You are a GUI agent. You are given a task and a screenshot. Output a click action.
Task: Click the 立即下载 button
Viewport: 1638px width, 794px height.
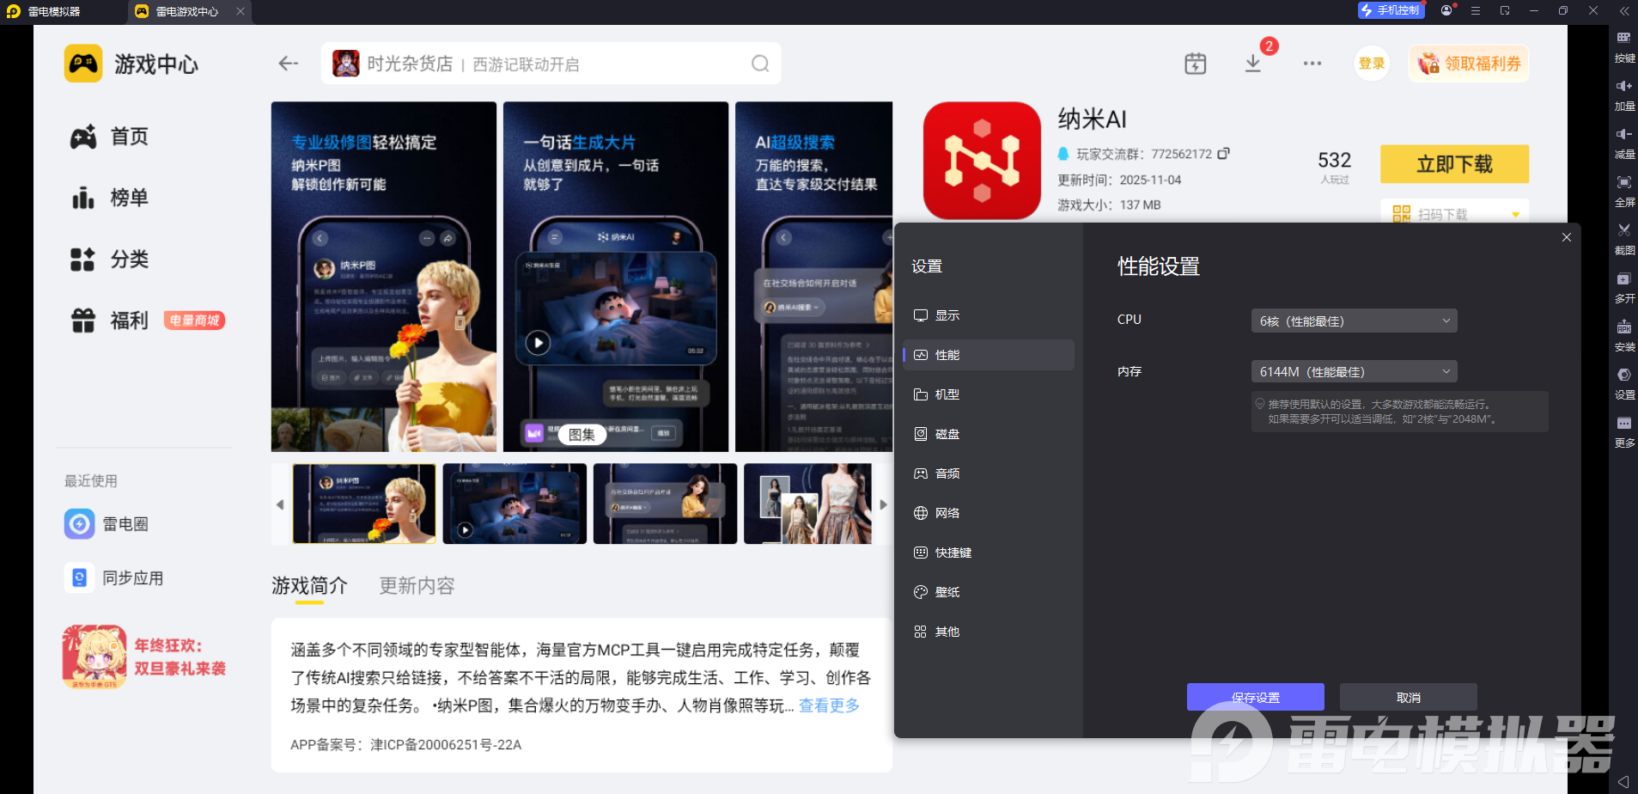tap(1454, 164)
